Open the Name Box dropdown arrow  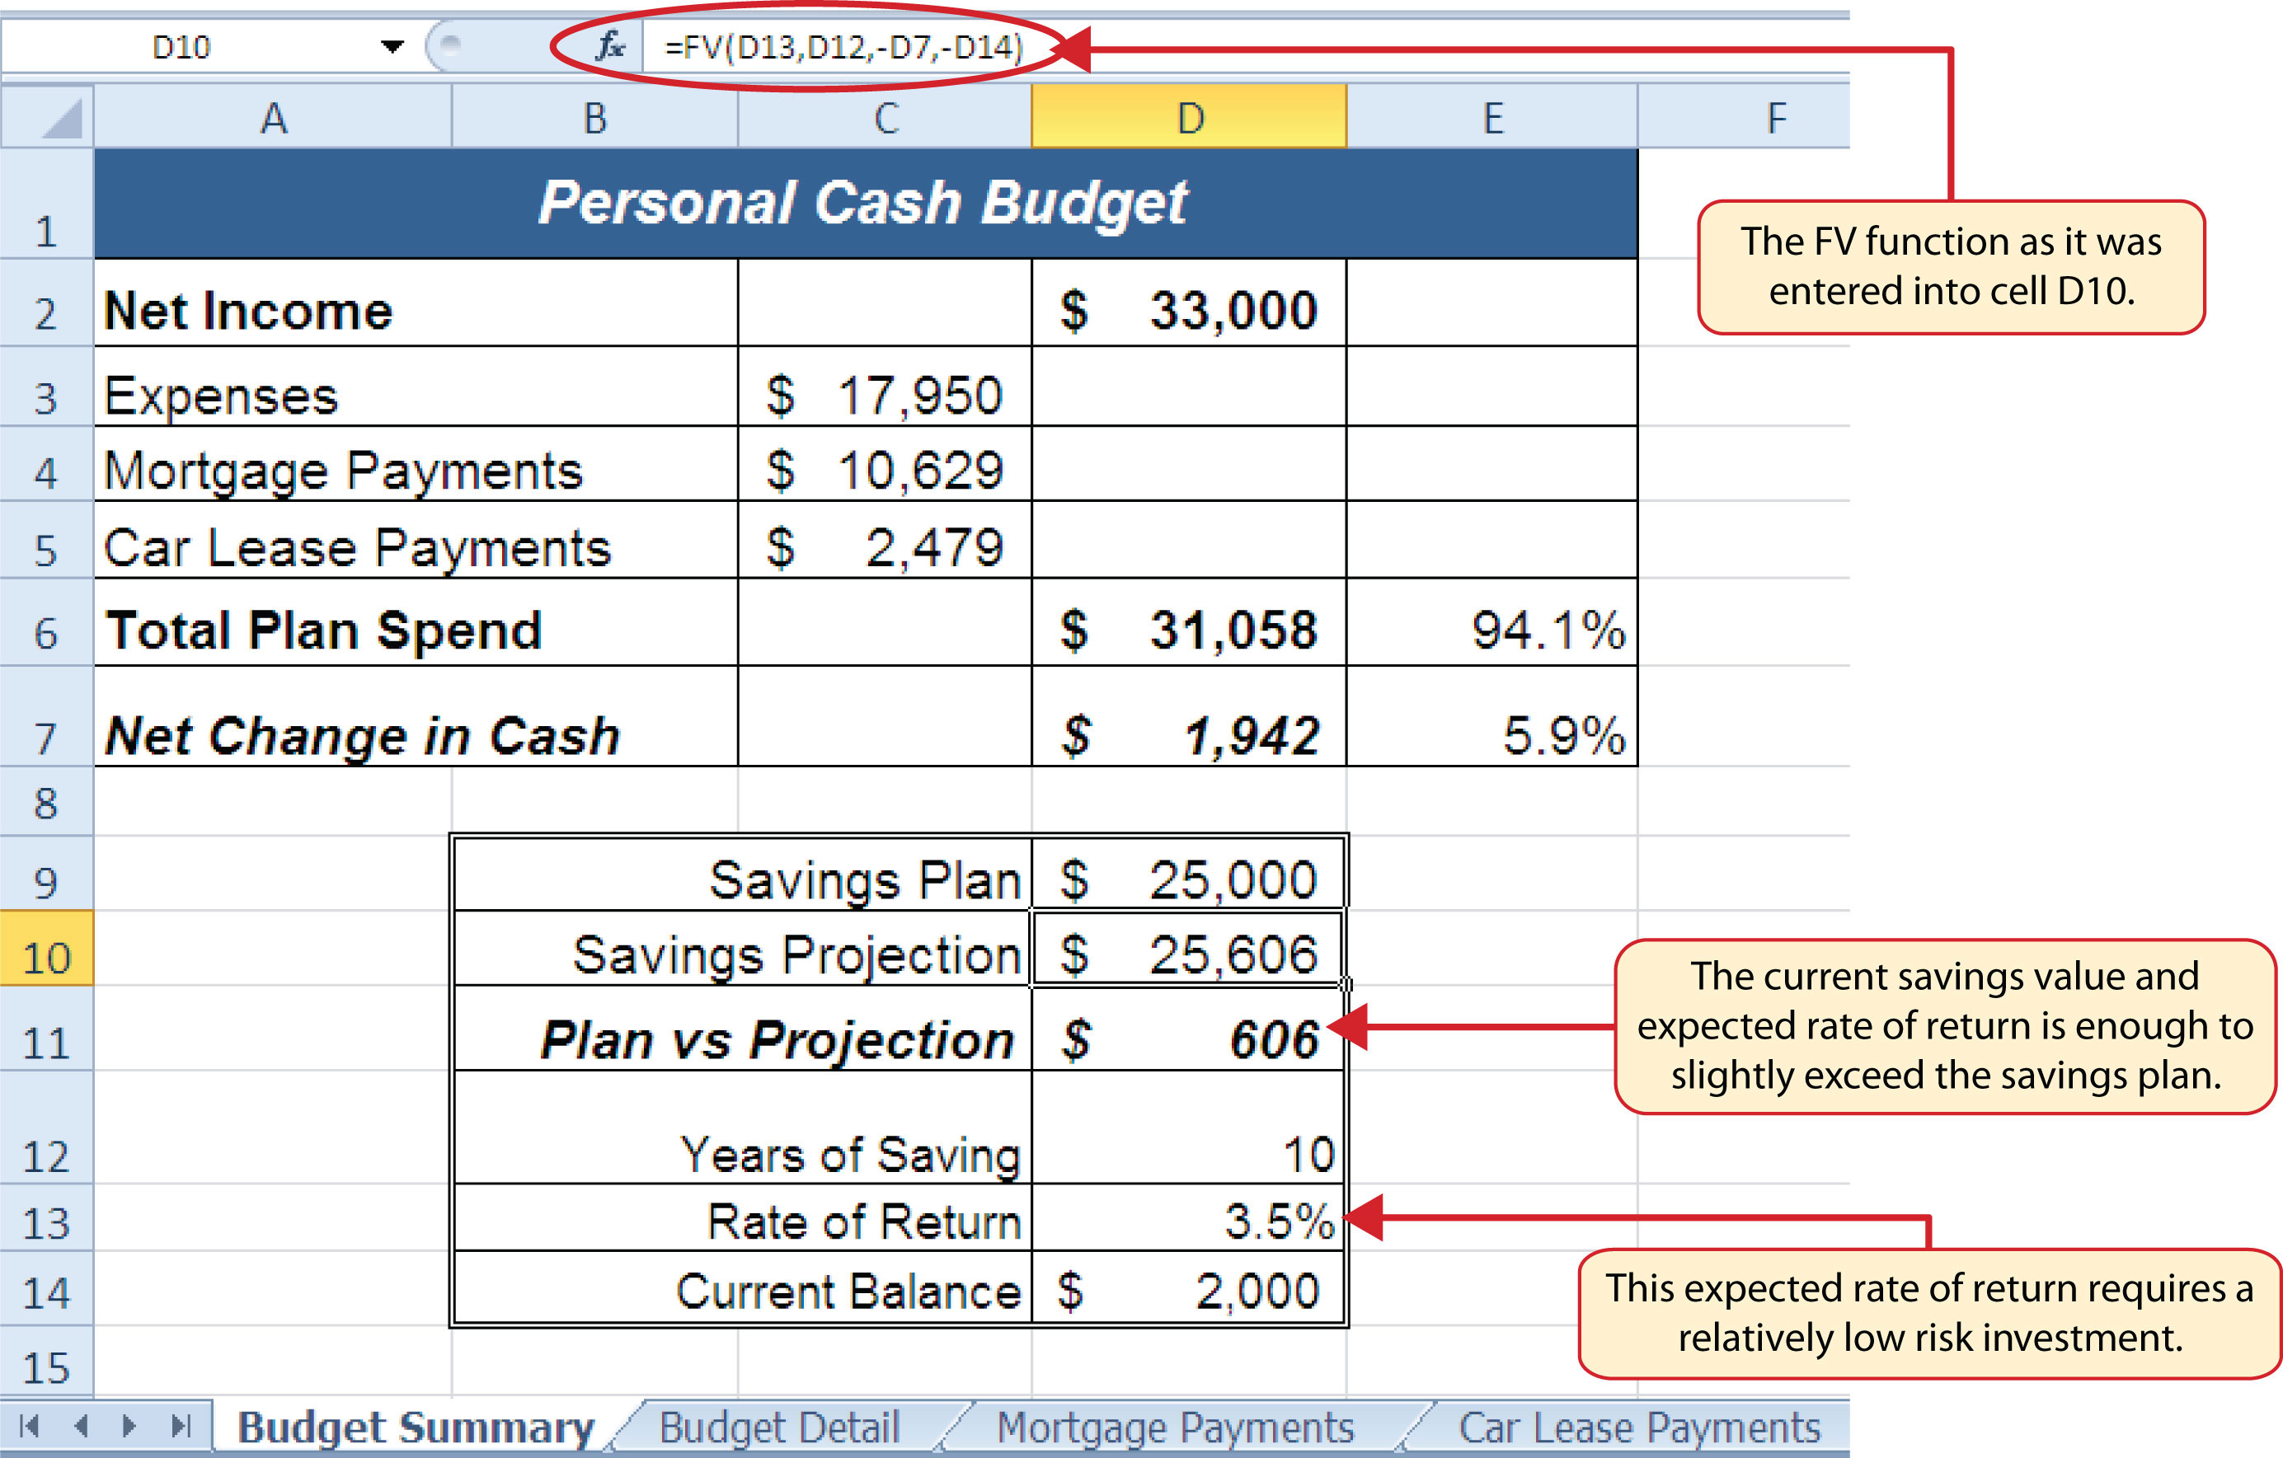click(392, 45)
